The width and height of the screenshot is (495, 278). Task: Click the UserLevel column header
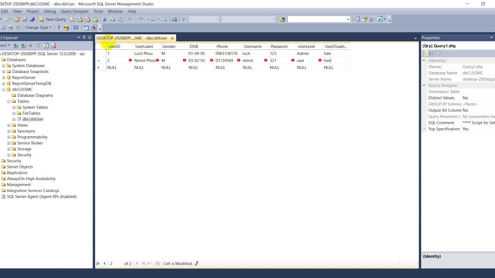pyautogui.click(x=309, y=46)
